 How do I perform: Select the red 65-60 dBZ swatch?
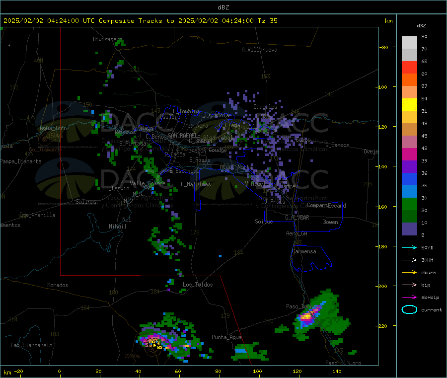(409, 67)
